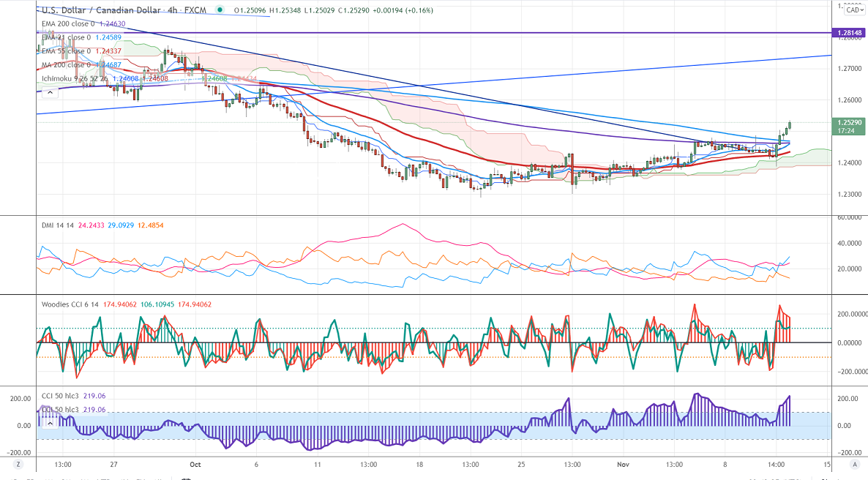868x480 pixels.
Task: Click the green market status dot
Action: (x=220, y=10)
